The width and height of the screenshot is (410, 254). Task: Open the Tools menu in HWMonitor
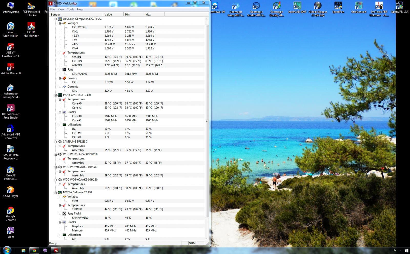coord(70,9)
